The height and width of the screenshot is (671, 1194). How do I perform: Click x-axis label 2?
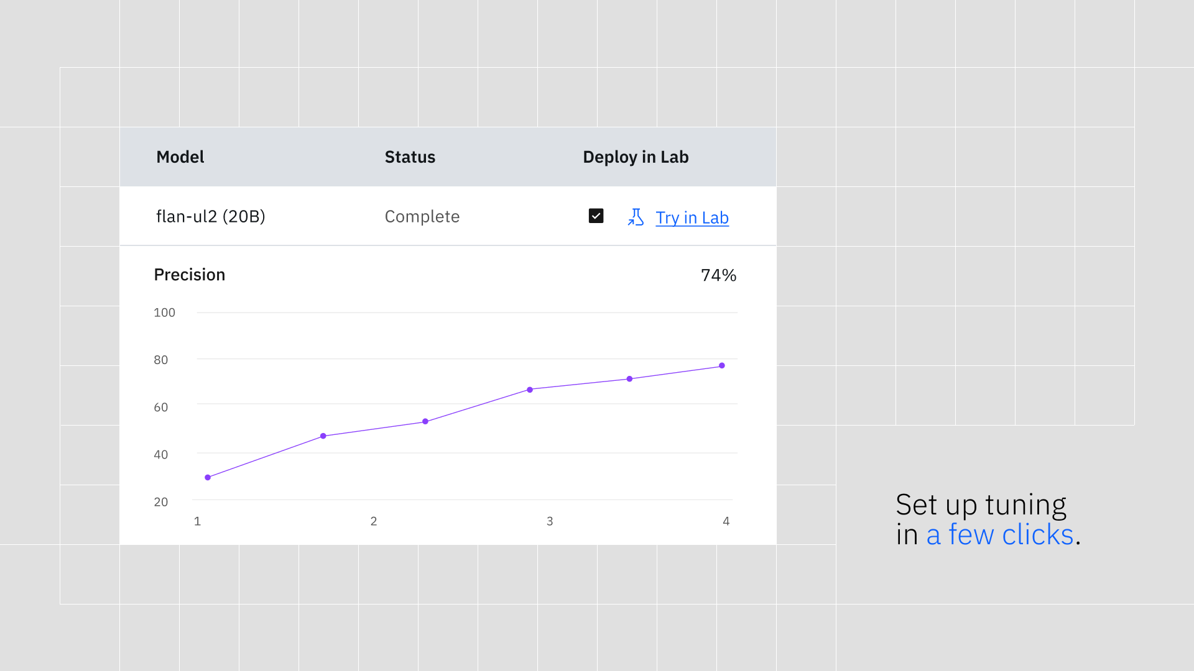point(373,521)
